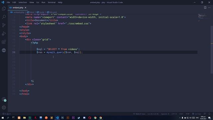
Task: Open the Explorer view in the activity bar
Action: coord(4,9)
